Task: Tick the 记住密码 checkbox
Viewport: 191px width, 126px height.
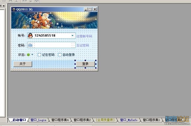Action: click(39, 55)
